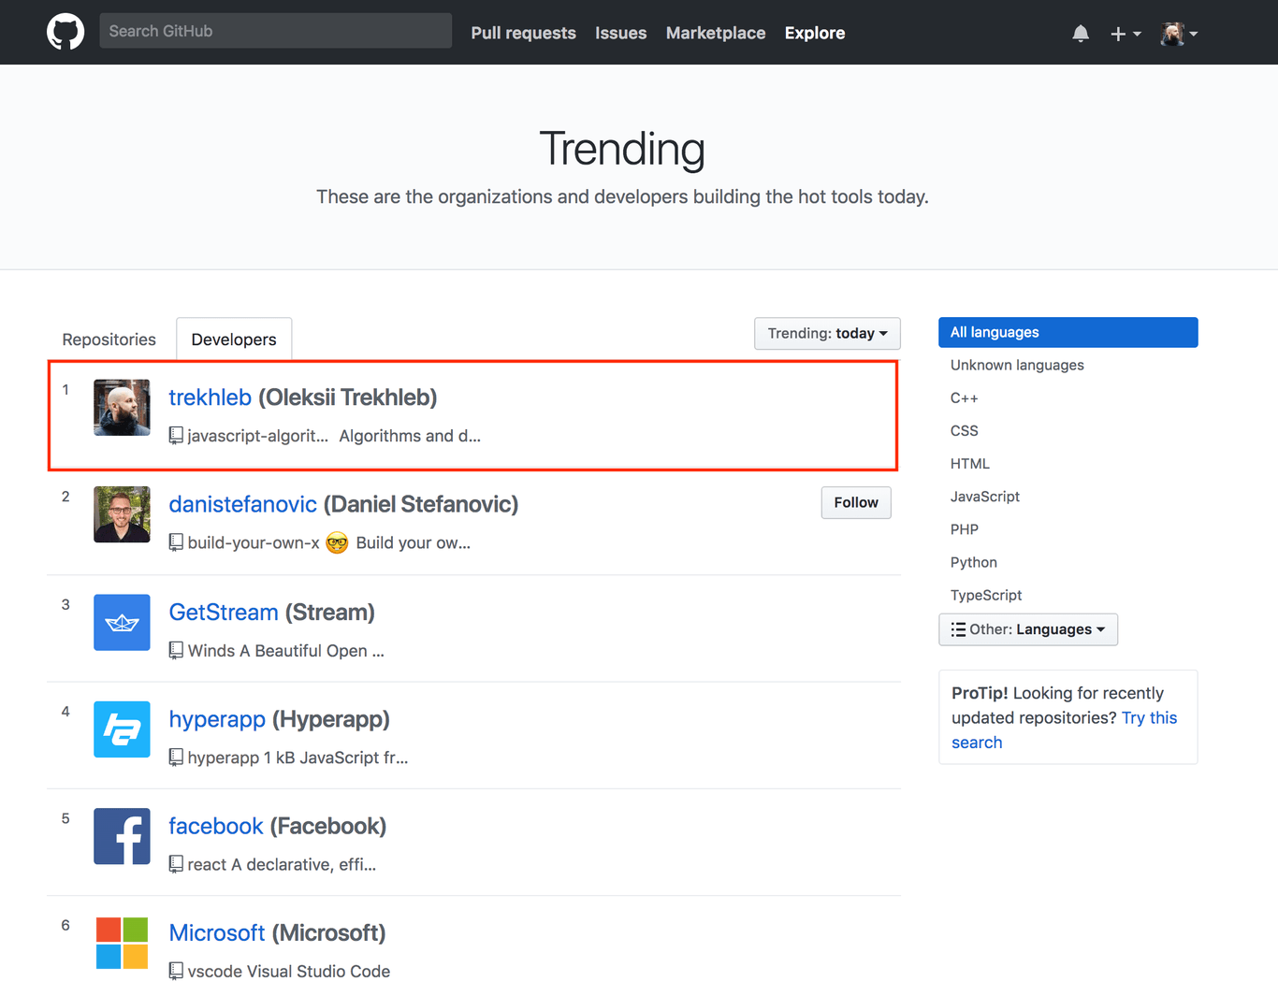1278x996 pixels.
Task: Filter trending by TypeScript
Action: (x=985, y=594)
